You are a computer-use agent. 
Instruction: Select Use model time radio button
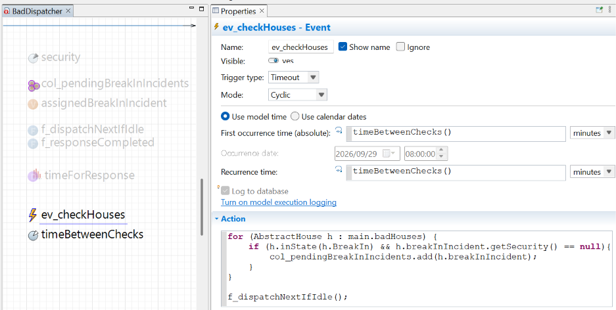pyautogui.click(x=225, y=116)
